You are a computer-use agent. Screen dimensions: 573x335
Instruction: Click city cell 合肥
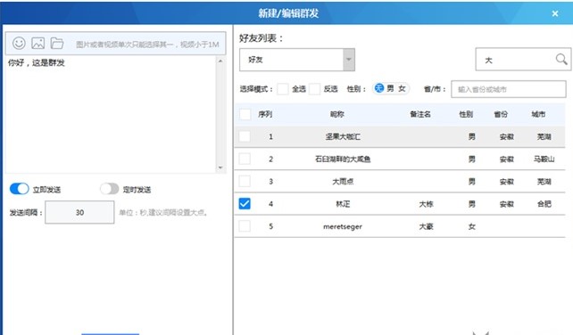(x=544, y=204)
